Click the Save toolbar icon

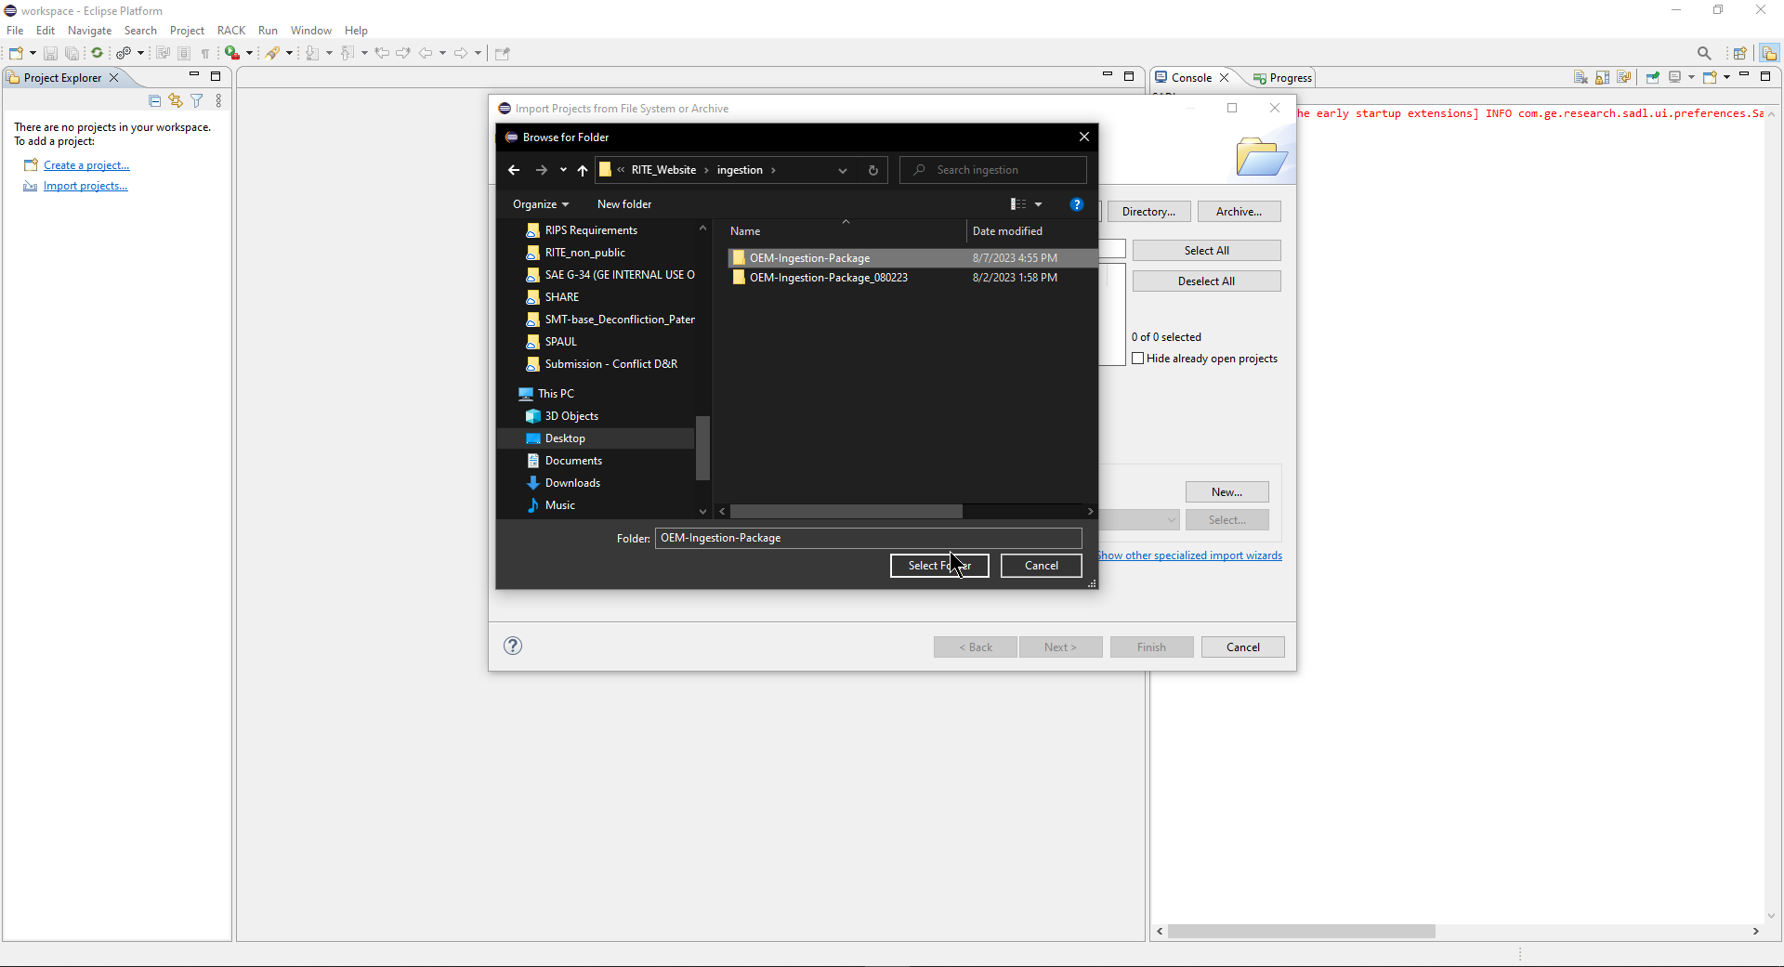50,53
